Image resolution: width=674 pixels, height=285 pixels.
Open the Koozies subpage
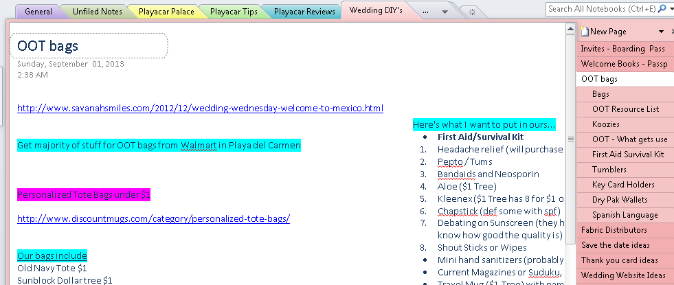625,124
